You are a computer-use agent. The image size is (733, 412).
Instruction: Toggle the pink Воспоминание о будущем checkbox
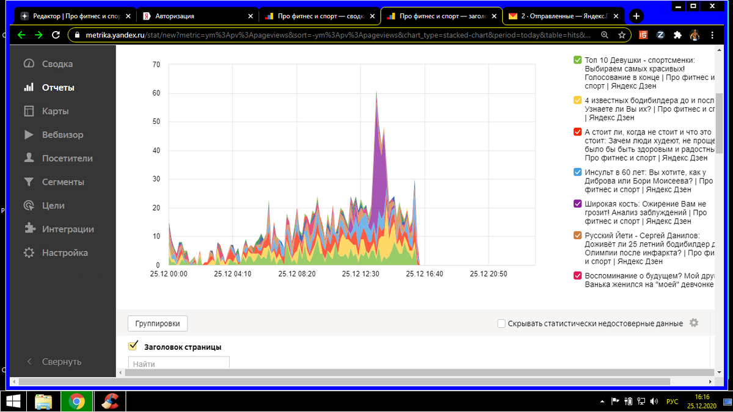(x=577, y=275)
